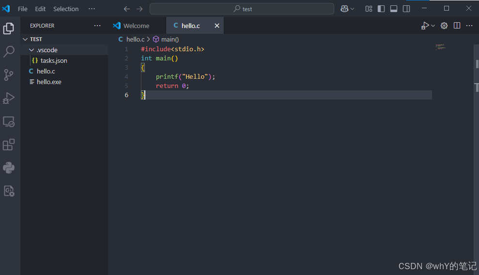Click the int main() line

[159, 58]
